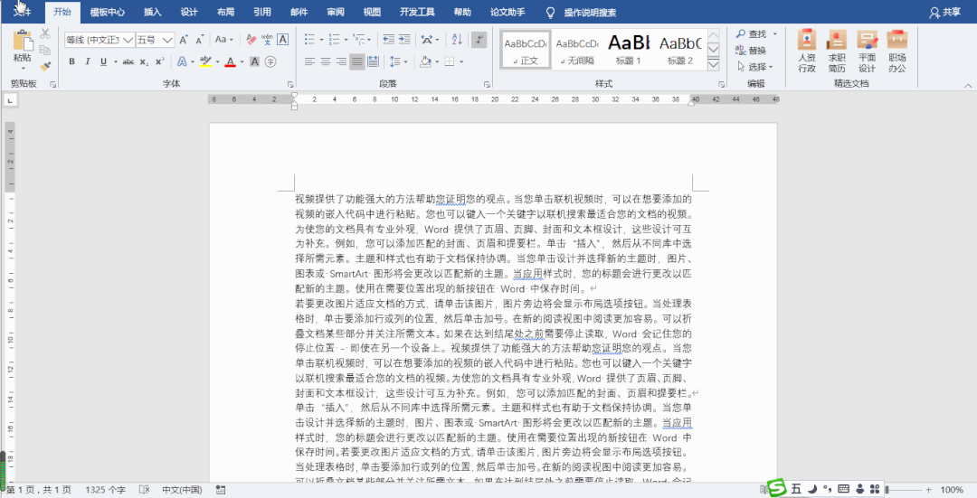Open the 人资行政 templates
Screen dimensions: 977x498
tap(807, 51)
